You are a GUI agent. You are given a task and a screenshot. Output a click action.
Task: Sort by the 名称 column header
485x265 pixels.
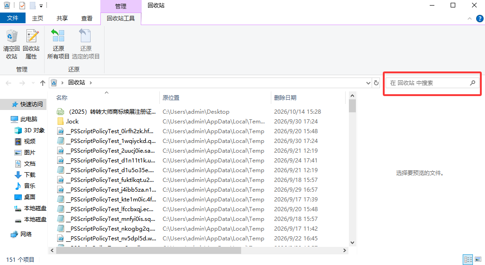pyautogui.click(x=61, y=97)
